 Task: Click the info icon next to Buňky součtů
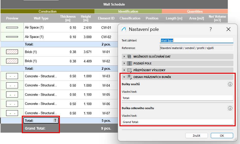230,84
